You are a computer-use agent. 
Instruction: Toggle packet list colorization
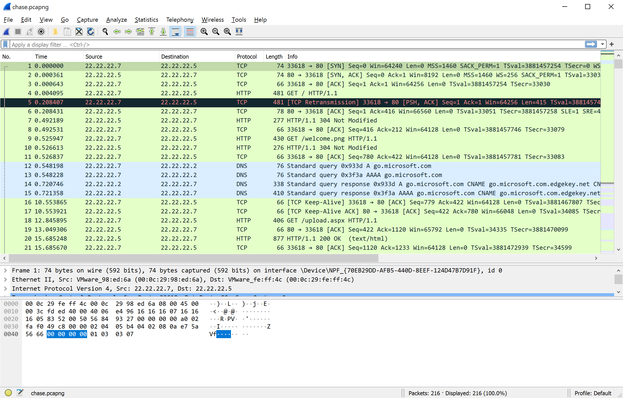tap(190, 32)
